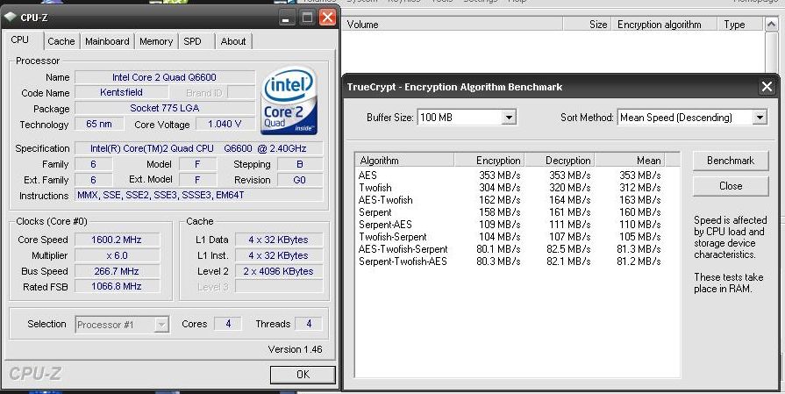The height and width of the screenshot is (394, 785).
Task: Click the Version 1.46 text
Action: pos(295,349)
